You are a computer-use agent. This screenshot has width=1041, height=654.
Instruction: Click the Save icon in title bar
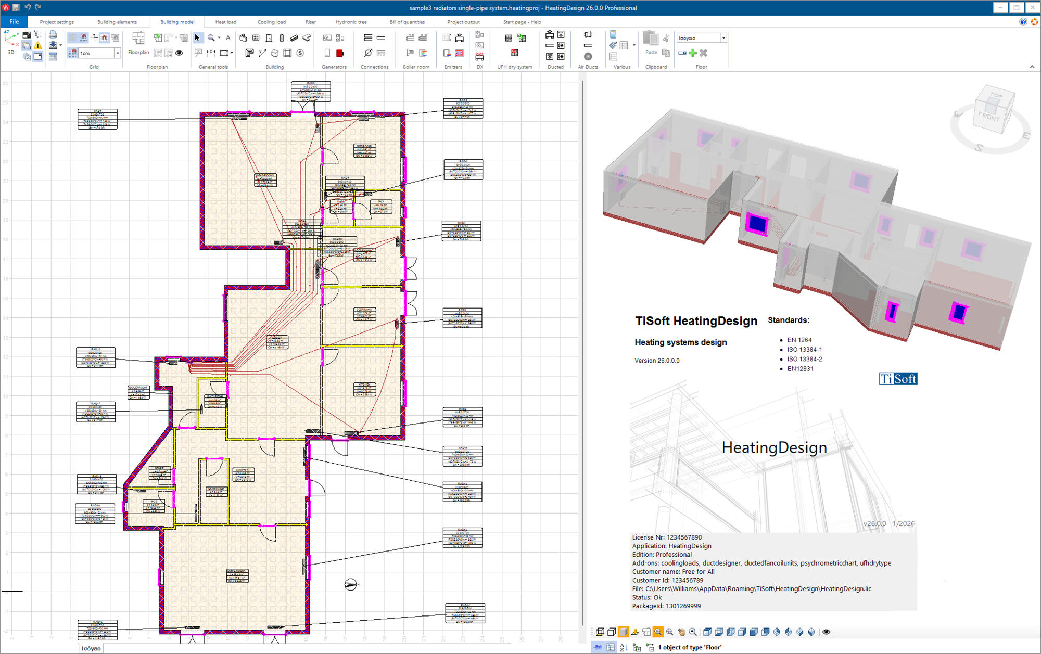point(16,7)
